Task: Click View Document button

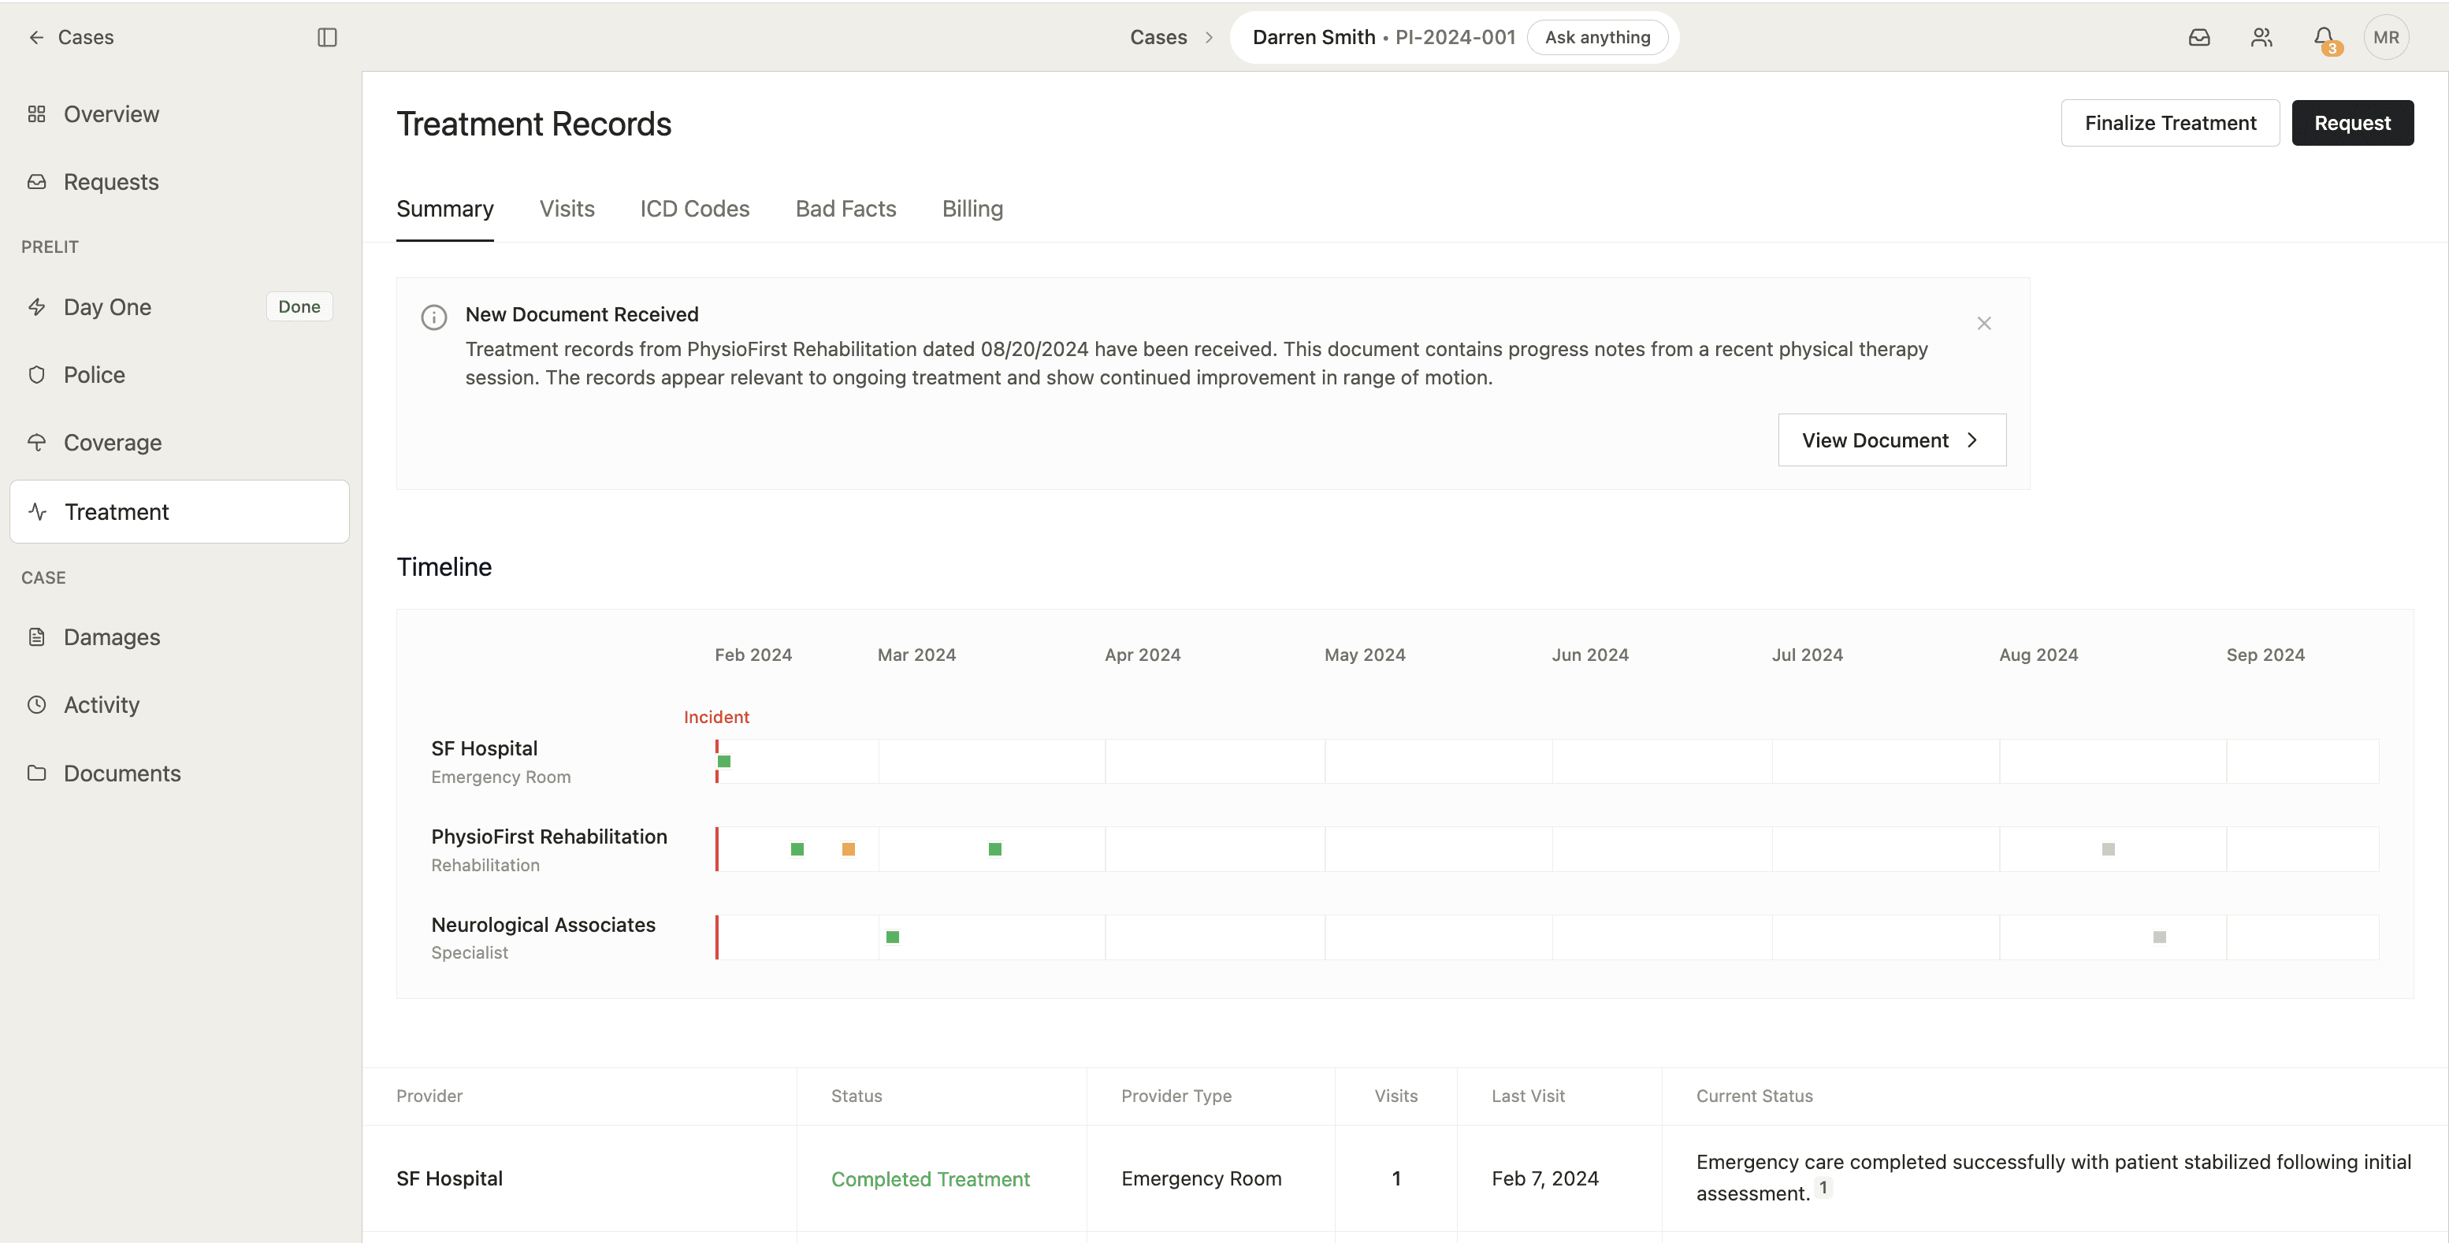Action: (x=1891, y=440)
